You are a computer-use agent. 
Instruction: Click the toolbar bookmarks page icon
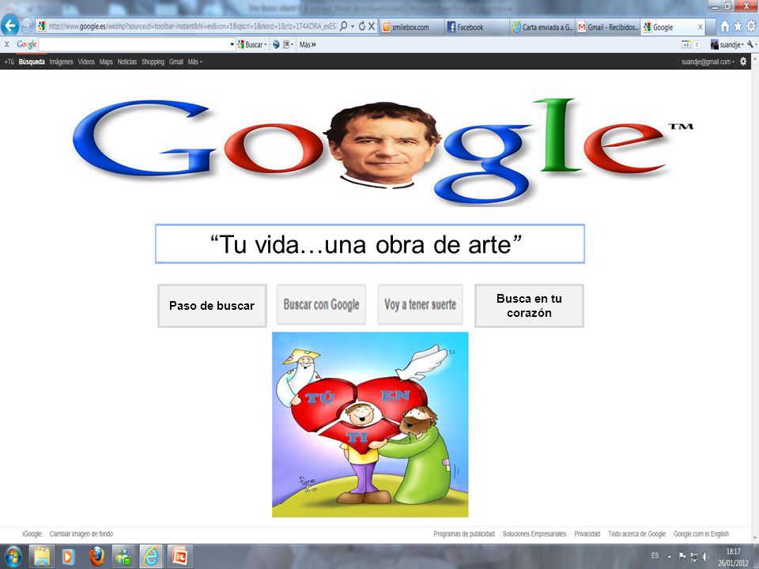[286, 44]
